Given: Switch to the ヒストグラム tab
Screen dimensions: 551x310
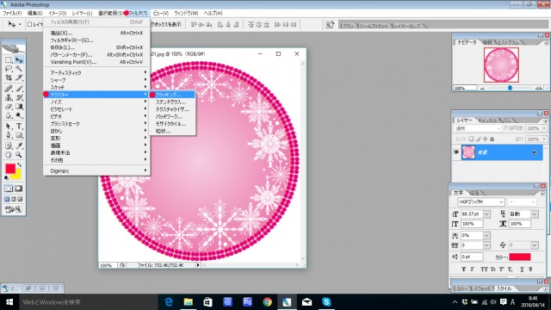Looking at the screenshot, I should tap(508, 42).
